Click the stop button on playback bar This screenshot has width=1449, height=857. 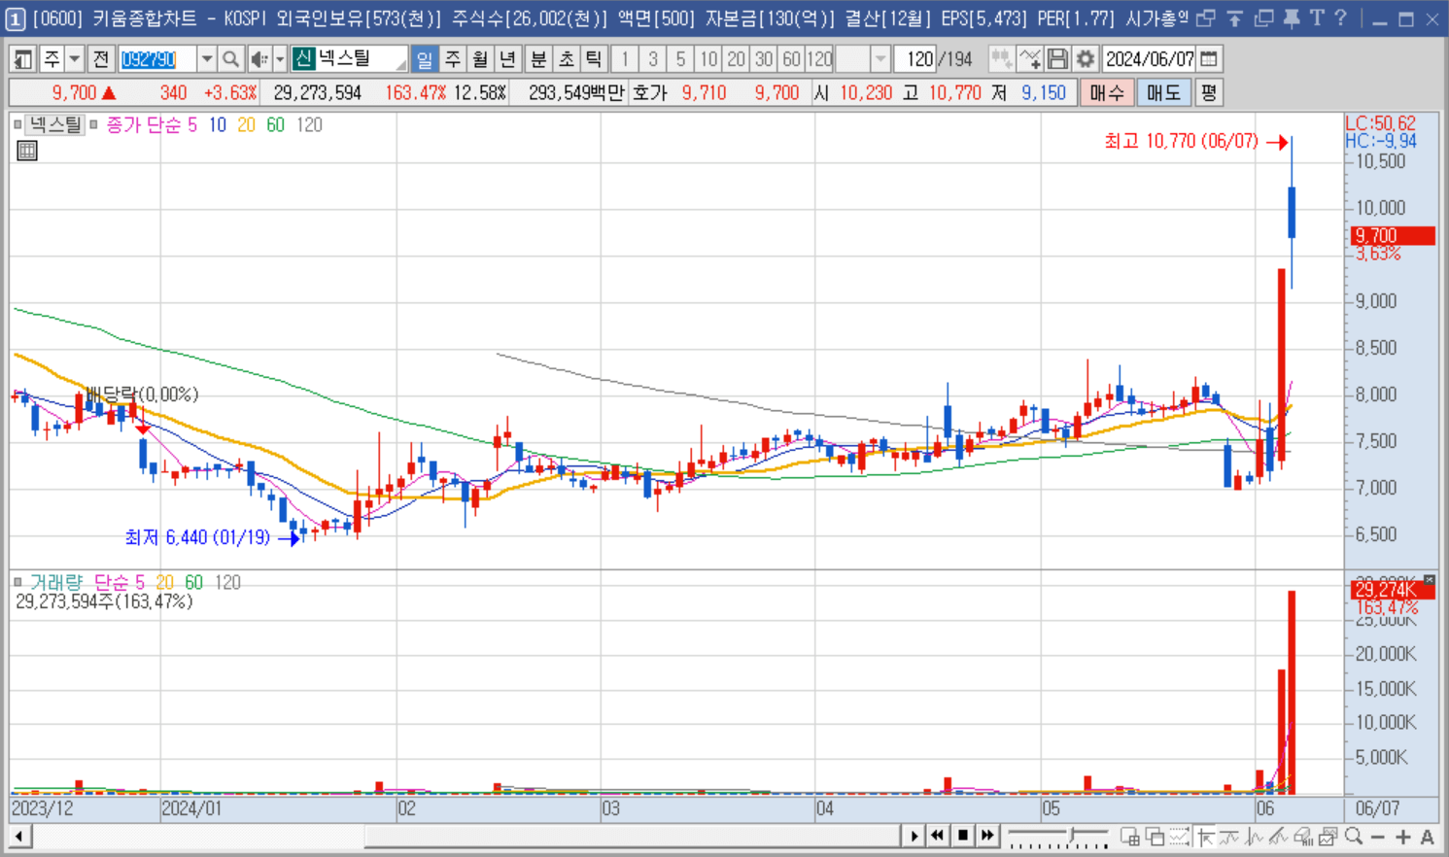coord(963,836)
